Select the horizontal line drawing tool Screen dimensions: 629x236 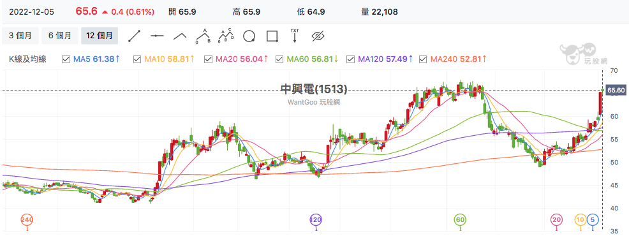click(157, 36)
